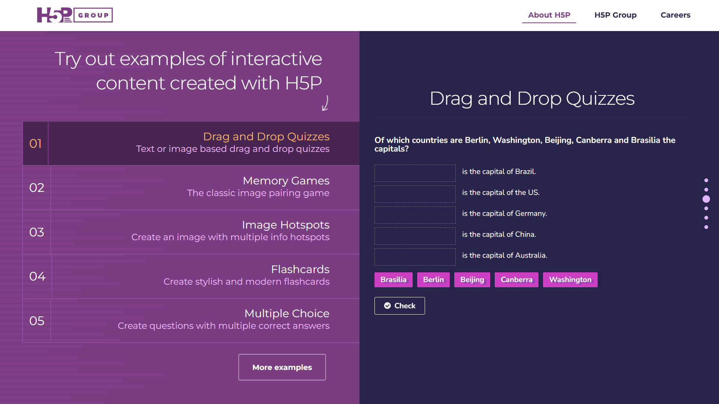Select the second page navigation dot

pyautogui.click(x=706, y=190)
